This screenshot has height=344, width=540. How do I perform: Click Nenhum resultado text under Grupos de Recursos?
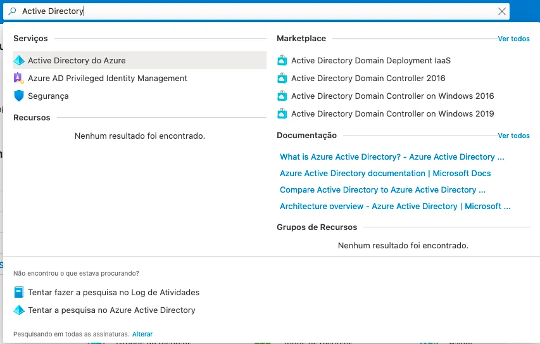coord(403,245)
